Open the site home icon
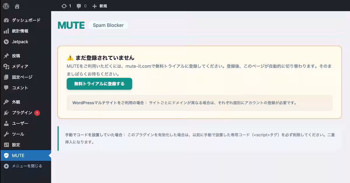350x183 pixels. click(x=17, y=6)
